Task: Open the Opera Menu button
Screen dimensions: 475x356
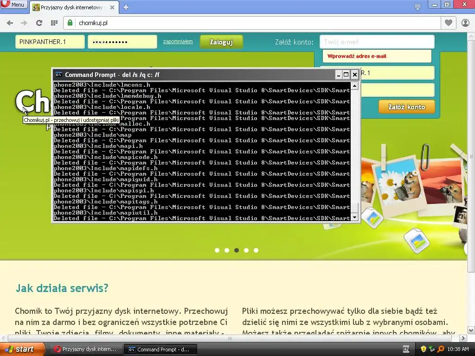Action: tap(13, 4)
